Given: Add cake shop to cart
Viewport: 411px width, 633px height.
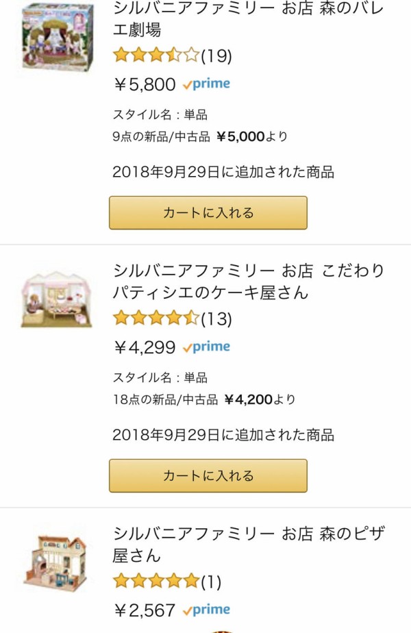Looking at the screenshot, I should pyautogui.click(x=208, y=475).
